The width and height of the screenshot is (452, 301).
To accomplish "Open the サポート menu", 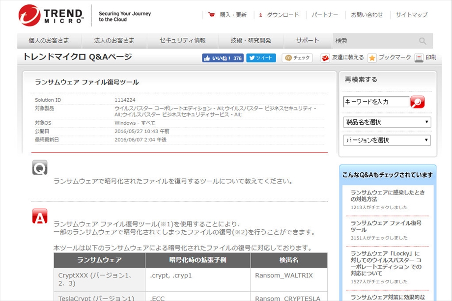I will coord(308,41).
